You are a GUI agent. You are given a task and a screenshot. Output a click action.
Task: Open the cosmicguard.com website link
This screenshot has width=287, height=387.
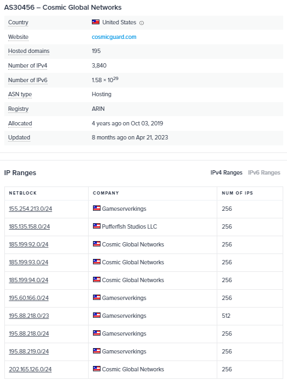(x=114, y=37)
